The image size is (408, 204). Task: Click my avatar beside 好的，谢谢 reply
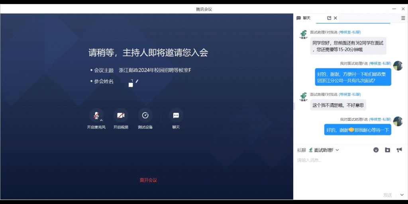pyautogui.click(x=398, y=121)
